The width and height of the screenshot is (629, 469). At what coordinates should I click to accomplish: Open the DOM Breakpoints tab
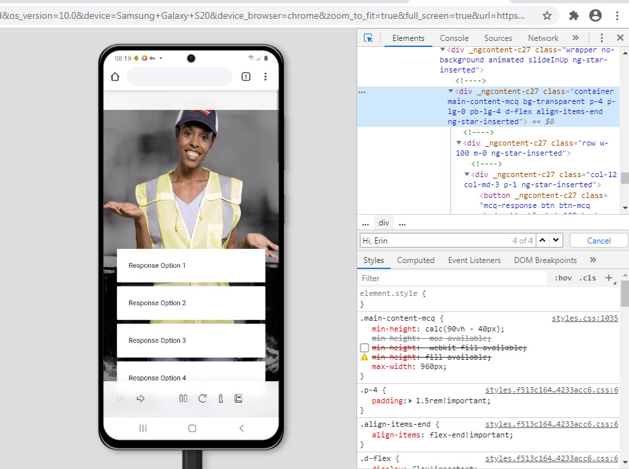(x=545, y=260)
